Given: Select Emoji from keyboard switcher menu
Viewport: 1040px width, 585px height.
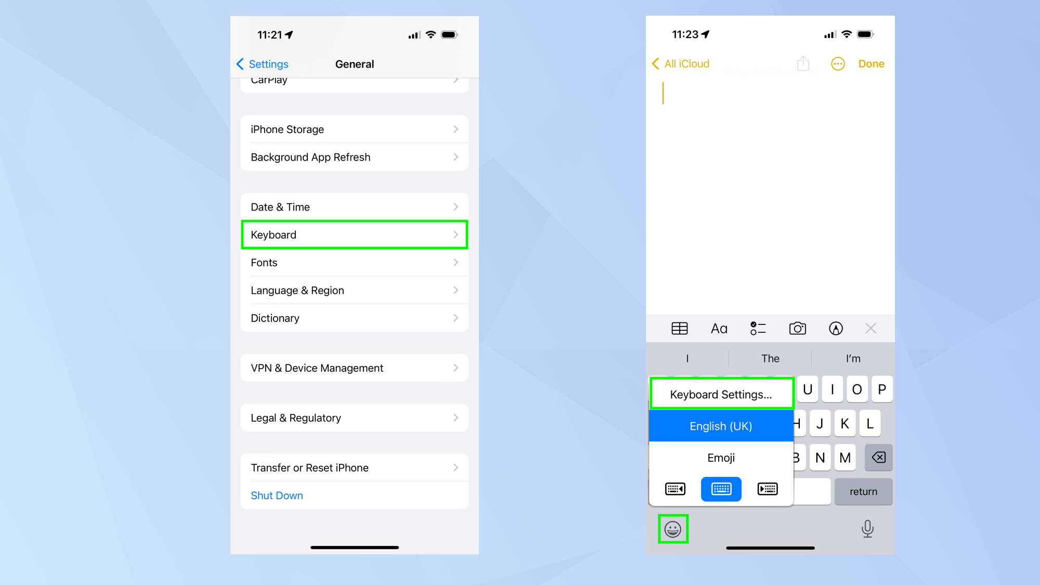Looking at the screenshot, I should [x=721, y=457].
